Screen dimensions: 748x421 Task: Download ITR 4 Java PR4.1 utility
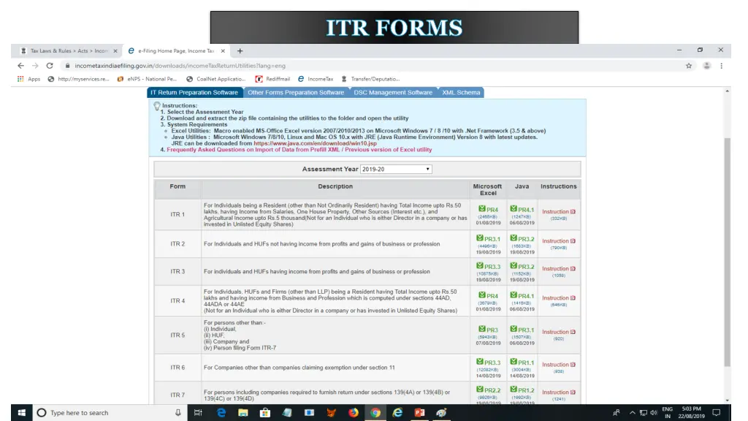coord(522,296)
